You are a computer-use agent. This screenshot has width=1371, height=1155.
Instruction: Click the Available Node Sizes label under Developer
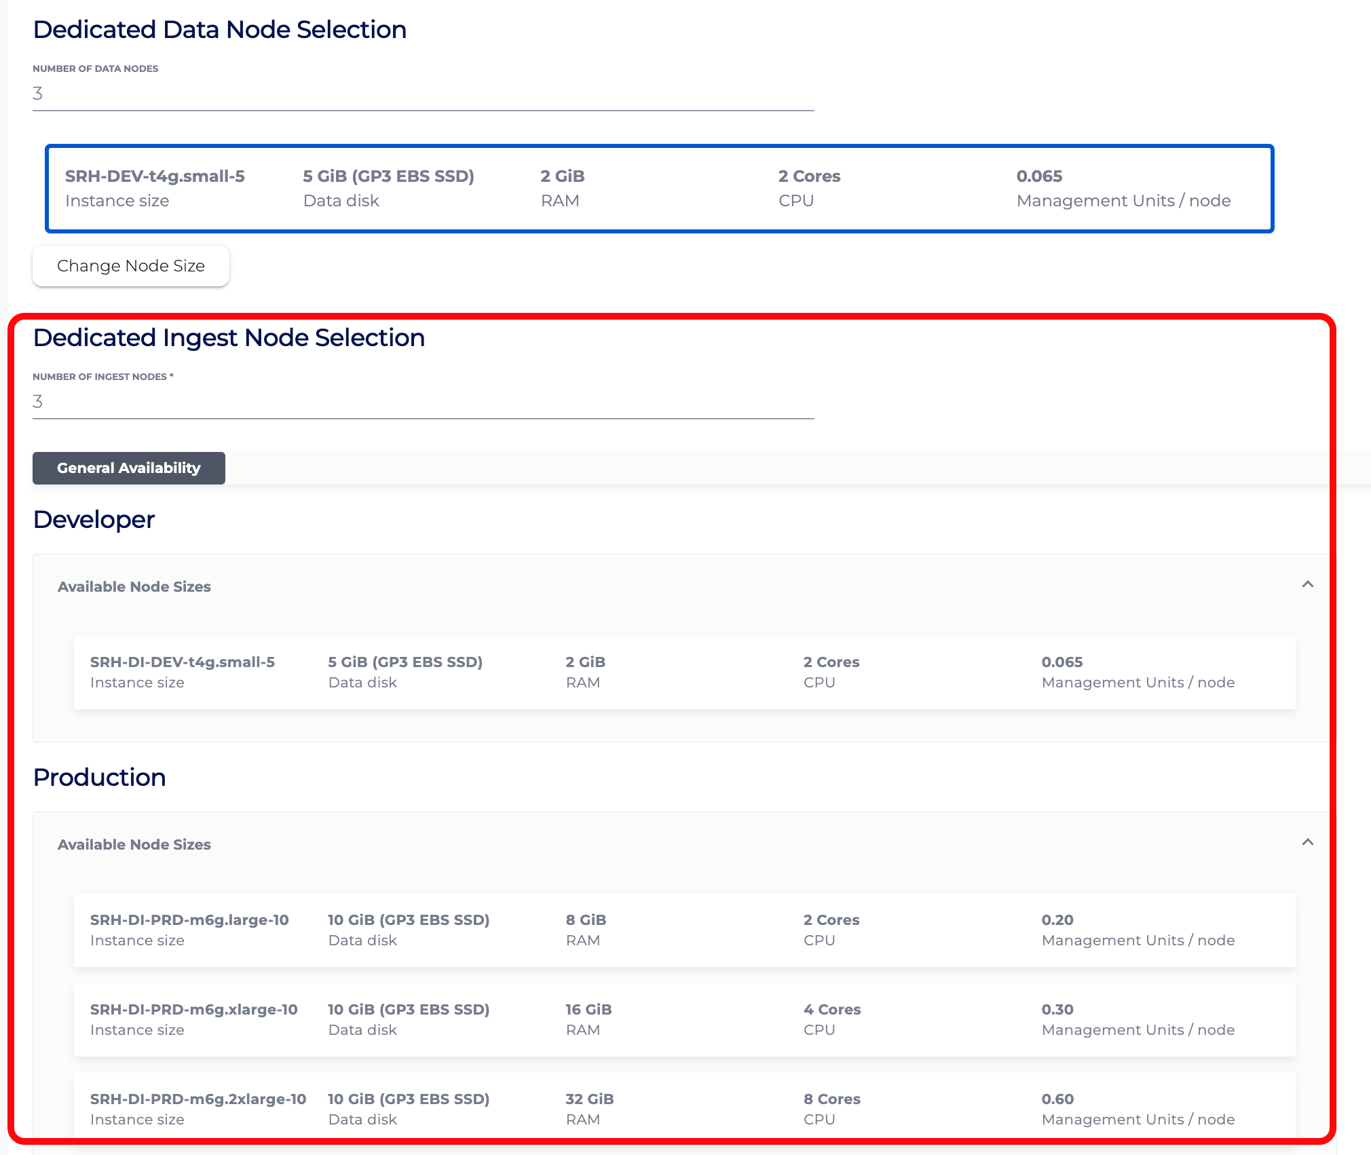click(134, 586)
